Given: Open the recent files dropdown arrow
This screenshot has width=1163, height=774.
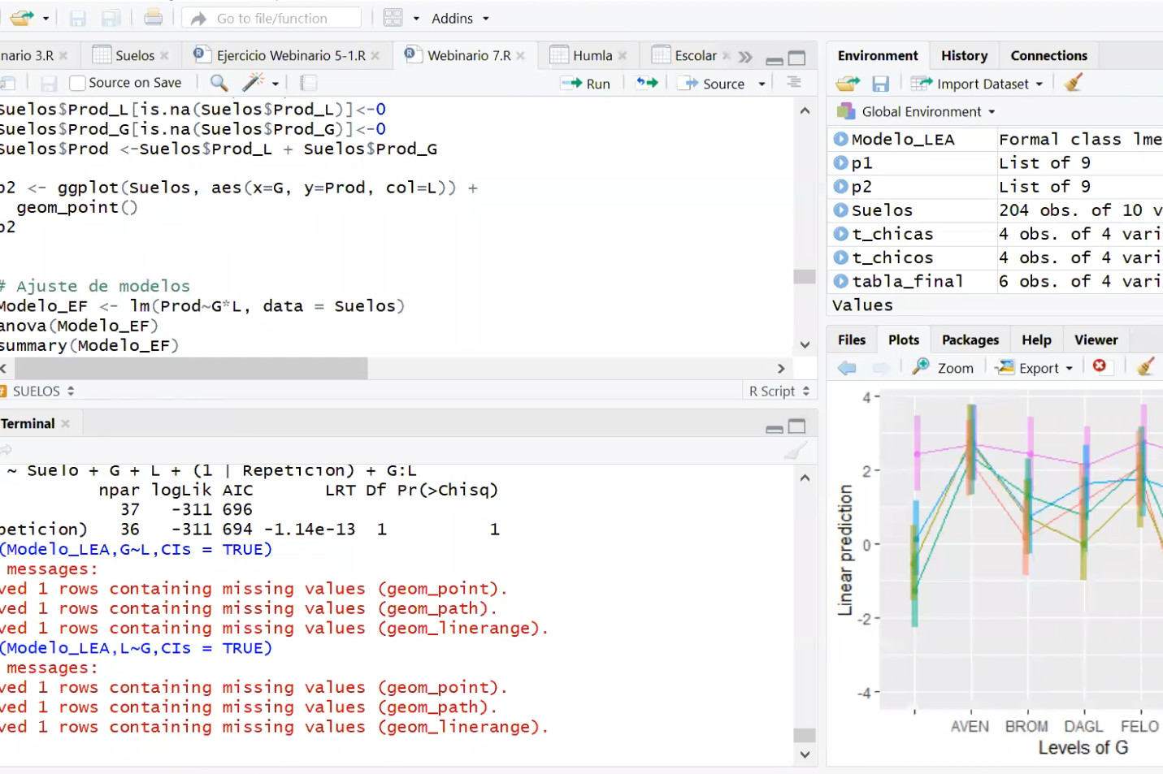Looking at the screenshot, I should pos(46,18).
